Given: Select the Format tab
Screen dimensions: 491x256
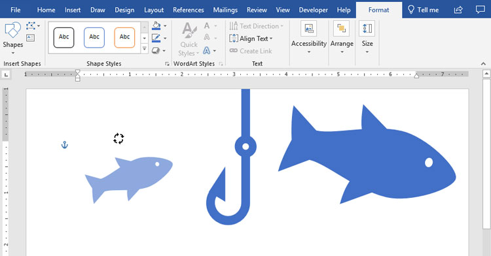Looking at the screenshot, I should [x=378, y=10].
